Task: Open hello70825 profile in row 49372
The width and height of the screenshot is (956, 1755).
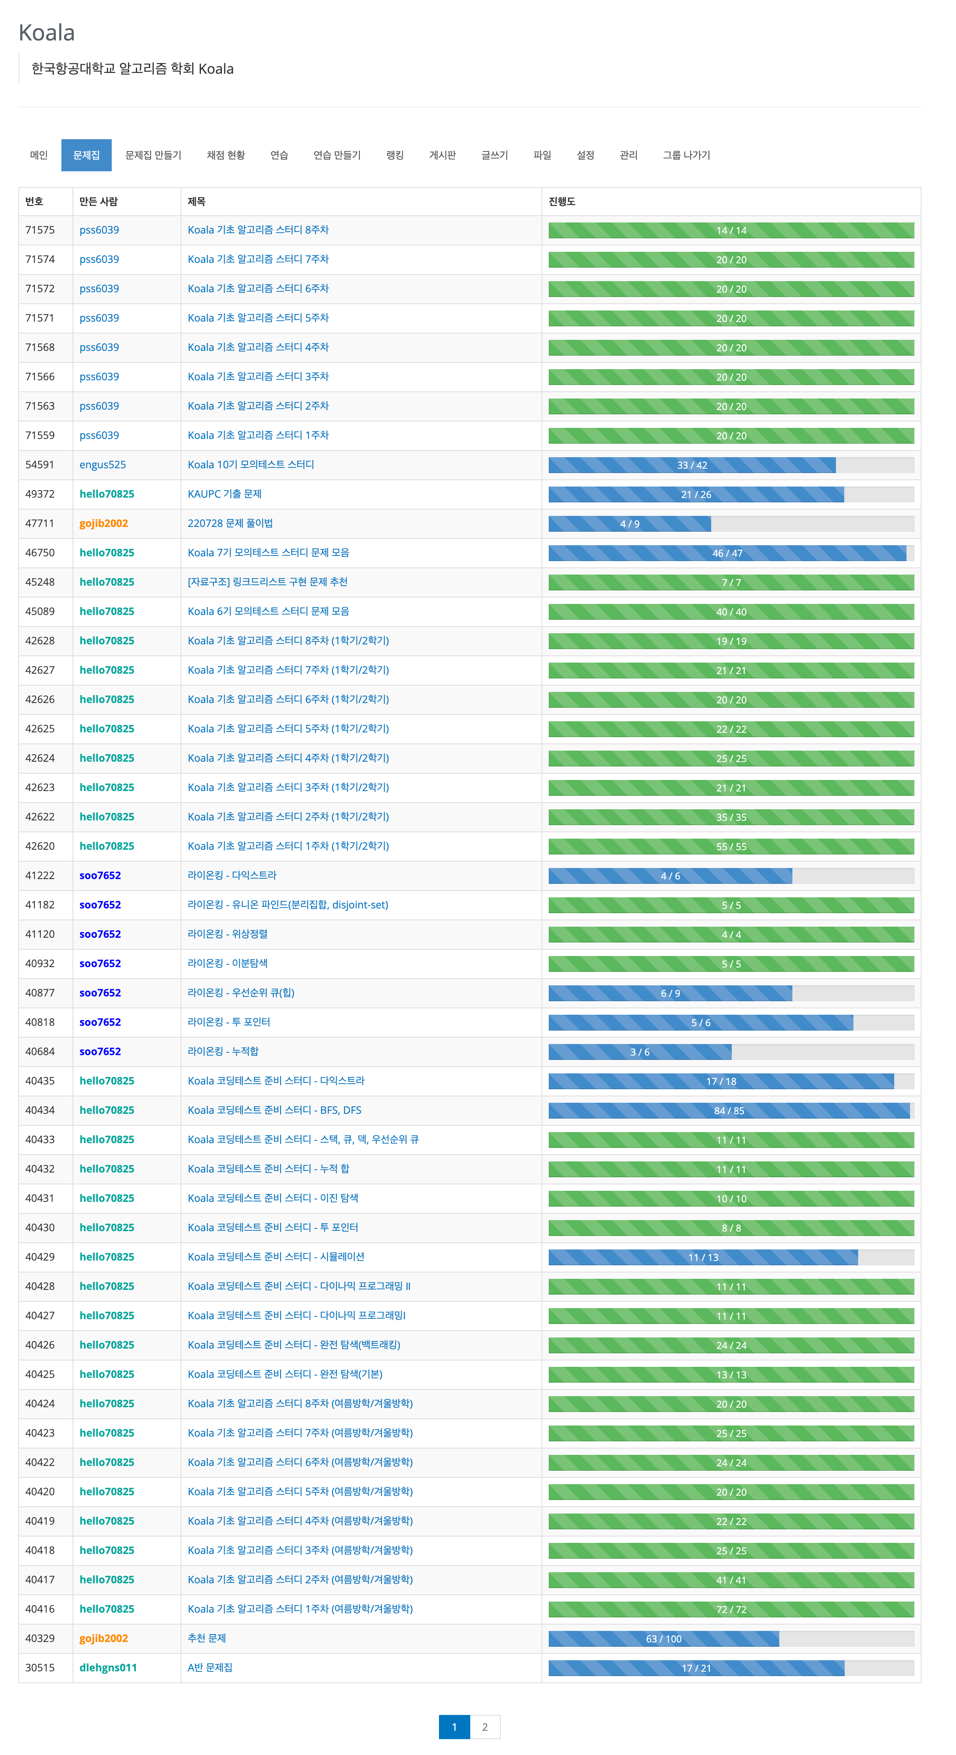Action: pyautogui.click(x=107, y=494)
